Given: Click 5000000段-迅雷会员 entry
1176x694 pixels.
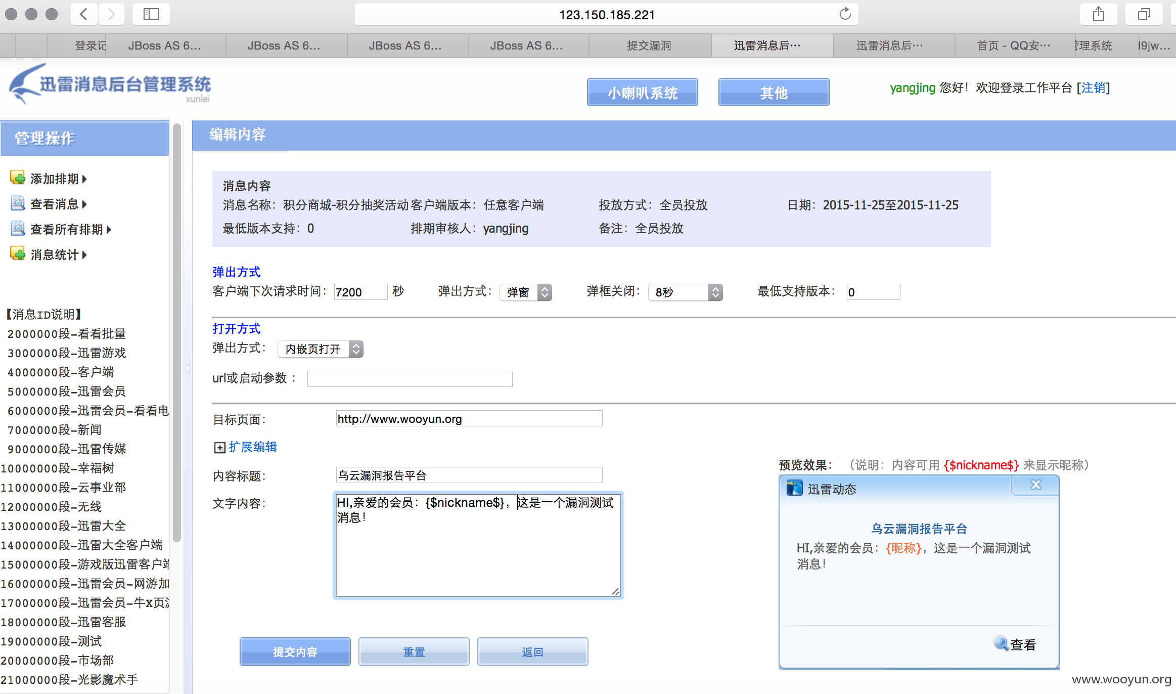Looking at the screenshot, I should point(67,392).
